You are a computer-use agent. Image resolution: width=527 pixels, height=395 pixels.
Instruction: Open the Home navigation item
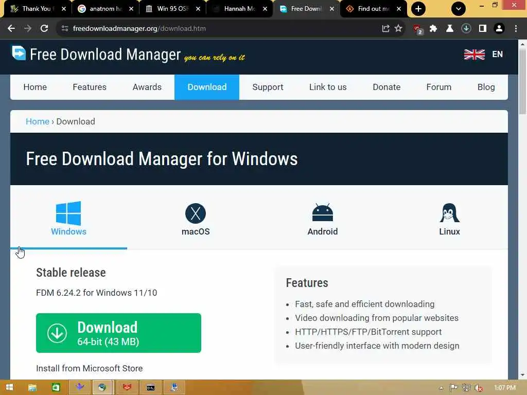click(x=35, y=87)
